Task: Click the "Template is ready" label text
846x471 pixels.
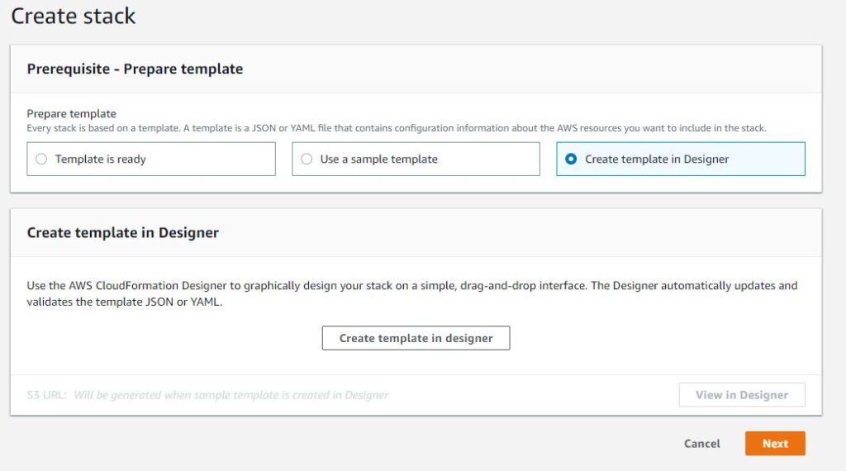Action: (100, 159)
